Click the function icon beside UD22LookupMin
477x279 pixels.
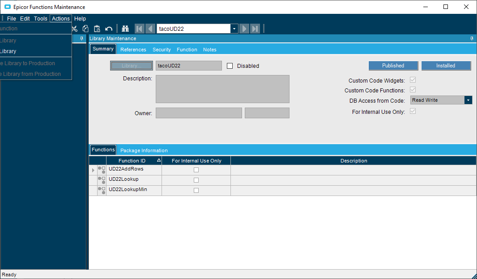(102, 190)
